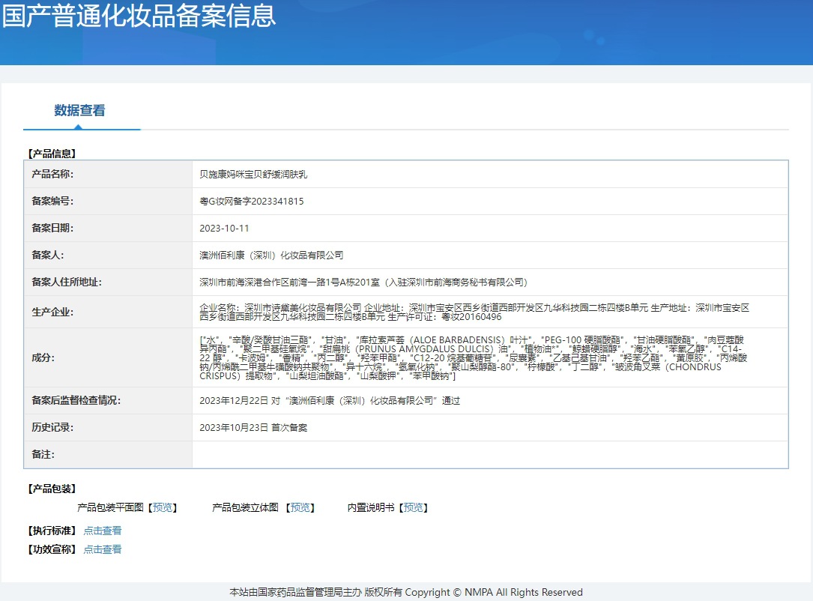Open the 数据查看 tab
The image size is (813, 601).
(80, 110)
